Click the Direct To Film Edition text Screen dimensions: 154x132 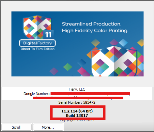37,49
